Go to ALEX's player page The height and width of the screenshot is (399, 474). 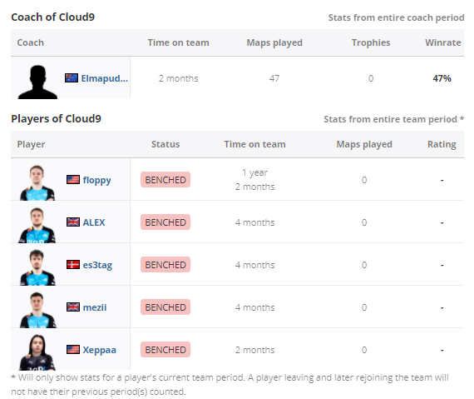point(94,222)
